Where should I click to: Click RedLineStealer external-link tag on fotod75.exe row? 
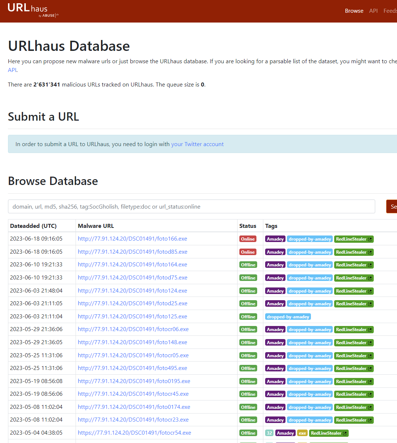(354, 278)
